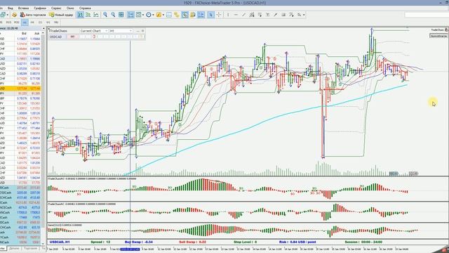The width and height of the screenshot is (449, 253).
Task: Select the crosshair tool
Action: pyautogui.click(x=219, y=15)
